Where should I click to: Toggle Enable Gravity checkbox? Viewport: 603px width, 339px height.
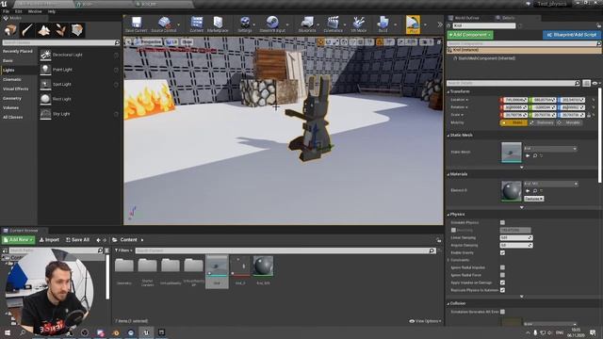(x=502, y=252)
